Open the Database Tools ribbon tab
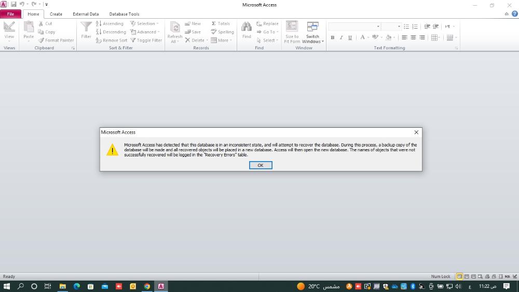The image size is (519, 292). point(124,14)
